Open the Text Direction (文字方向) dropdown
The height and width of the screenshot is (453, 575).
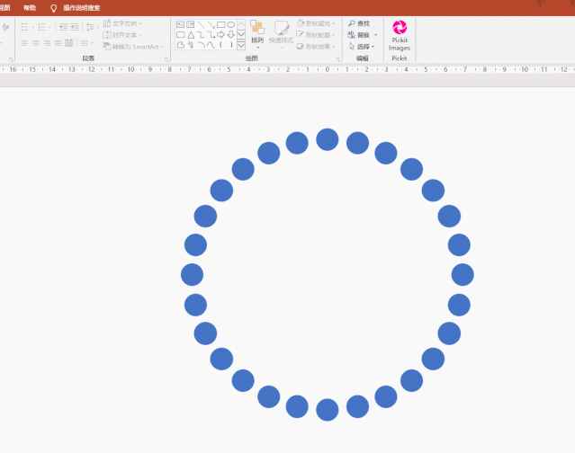tap(123, 23)
